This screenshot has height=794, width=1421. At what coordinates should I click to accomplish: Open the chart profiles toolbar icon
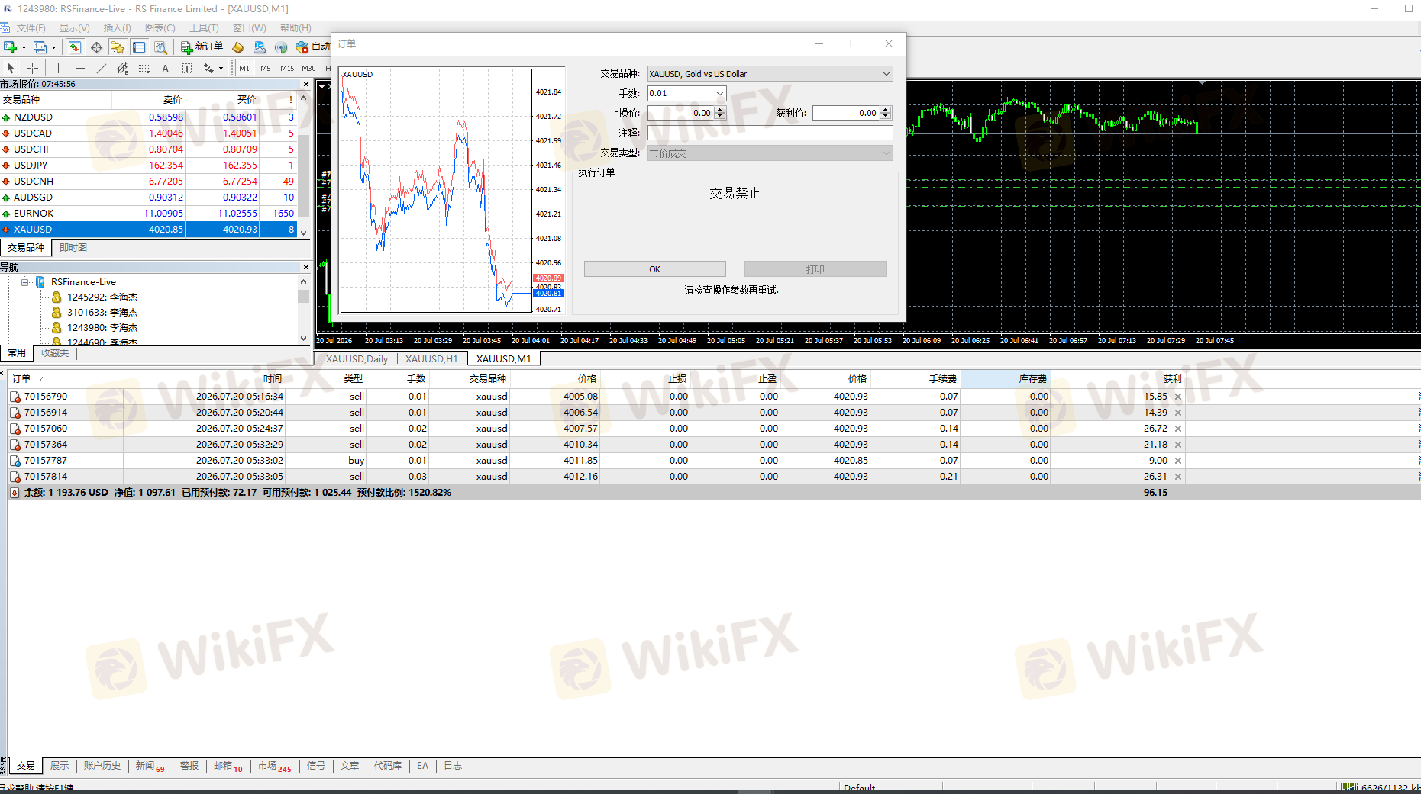click(40, 47)
